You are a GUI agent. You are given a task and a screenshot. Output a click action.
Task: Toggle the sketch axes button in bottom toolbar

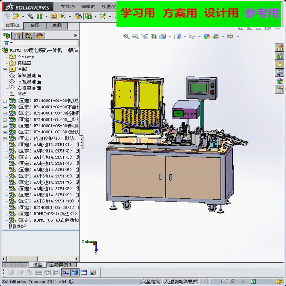point(66,273)
